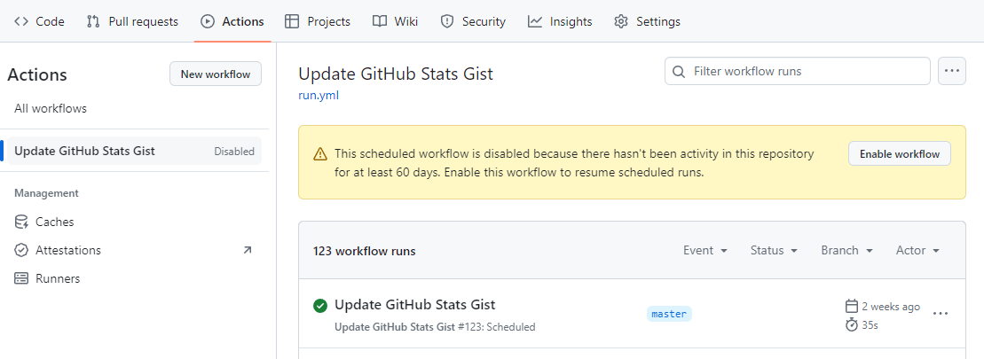The image size is (984, 359).
Task: Click the Runners server icon
Action: [21, 278]
